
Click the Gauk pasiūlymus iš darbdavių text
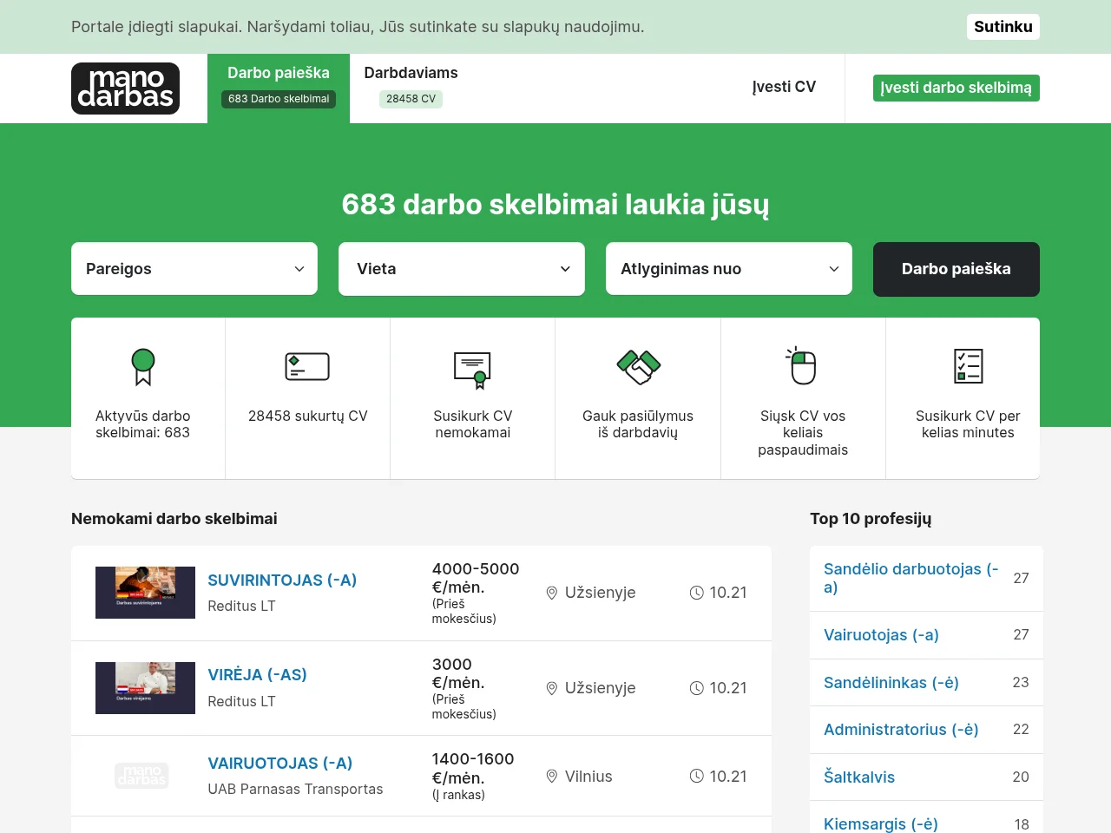pos(638,424)
